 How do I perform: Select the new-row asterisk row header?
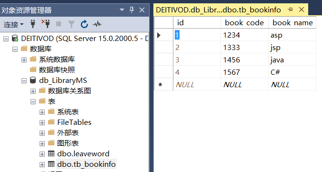click(163, 84)
